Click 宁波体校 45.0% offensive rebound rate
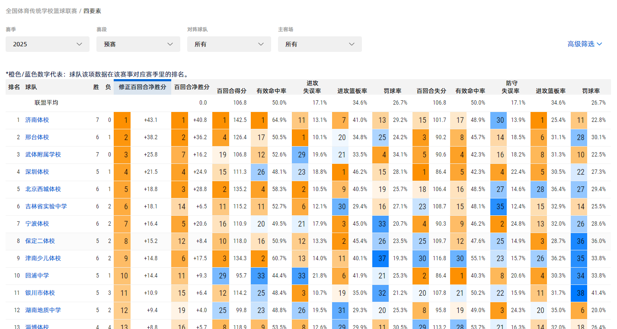Screen dimensions: 617x329 [360, 224]
